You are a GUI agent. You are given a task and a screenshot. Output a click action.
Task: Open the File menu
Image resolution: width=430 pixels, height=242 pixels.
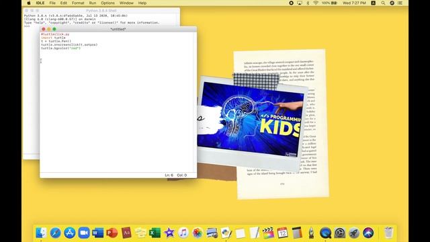52,3
